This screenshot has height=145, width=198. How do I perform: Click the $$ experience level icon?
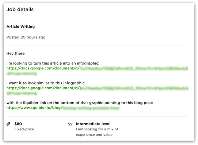point(70,124)
